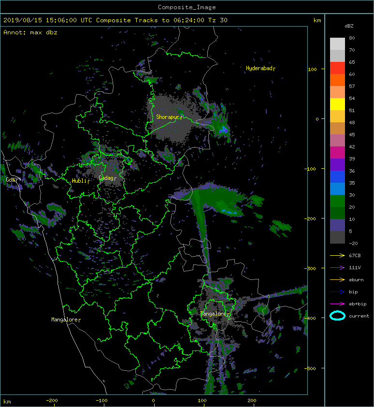
Task: Click the red 65 dBZ color swatch
Action: pyautogui.click(x=337, y=68)
